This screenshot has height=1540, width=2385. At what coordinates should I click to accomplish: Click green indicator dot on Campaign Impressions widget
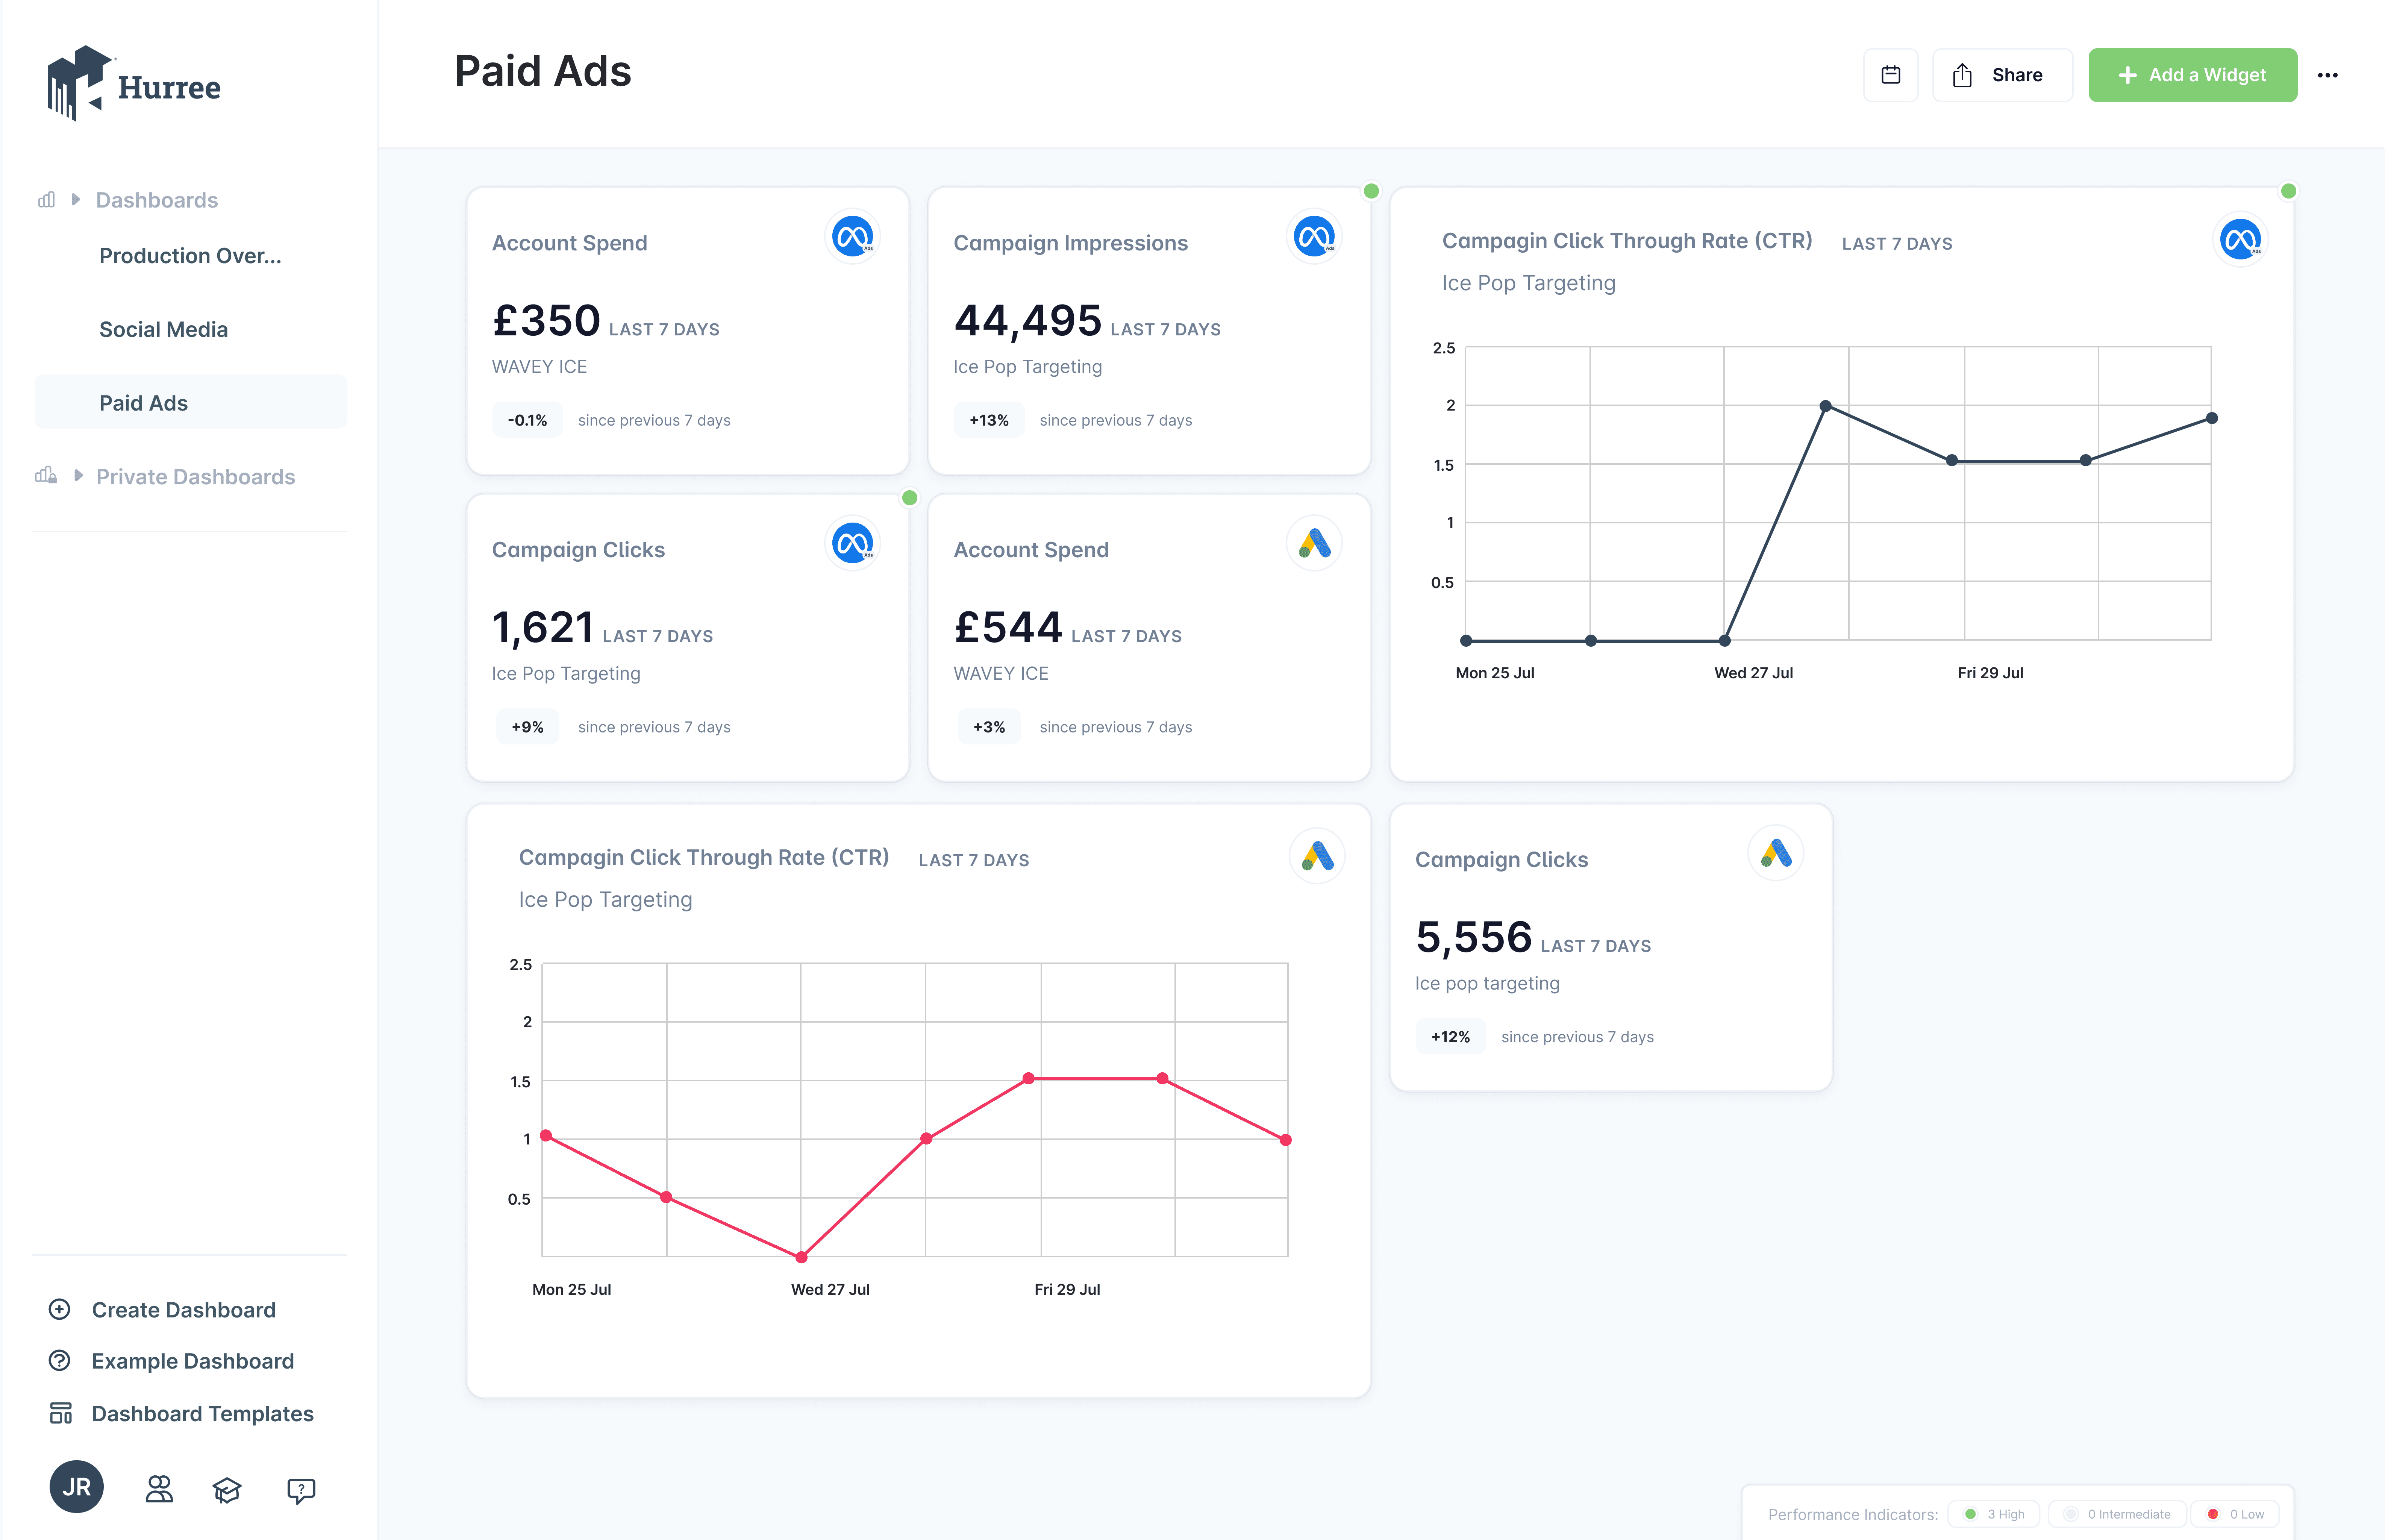tap(1371, 191)
